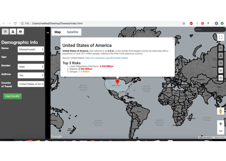Click the Demographic Info heading

20,42
